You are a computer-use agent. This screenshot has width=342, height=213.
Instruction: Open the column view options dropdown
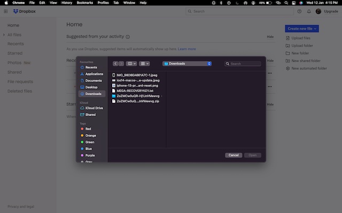pos(131,63)
